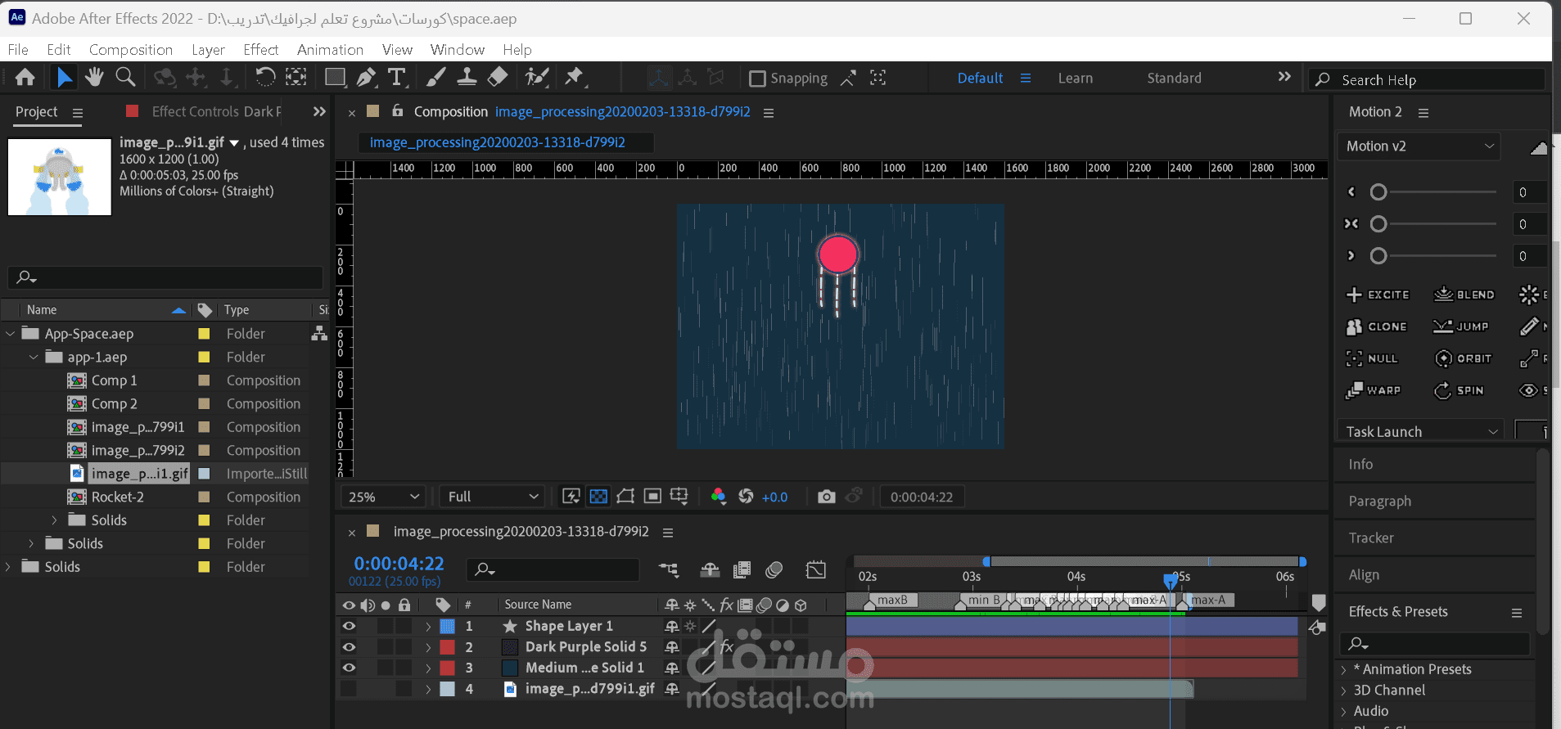The height and width of the screenshot is (729, 1561).
Task: Open the Effect menu
Action: (x=260, y=50)
